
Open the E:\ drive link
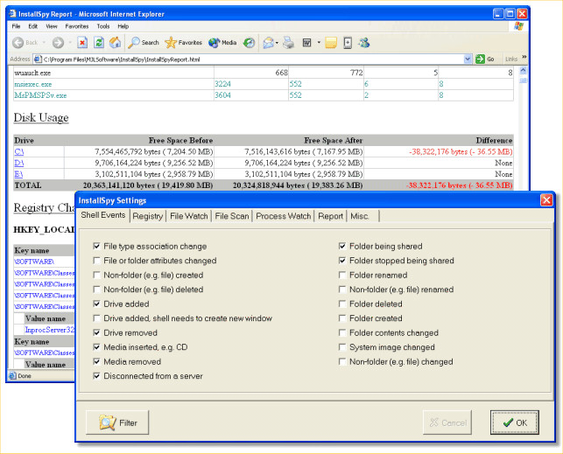pyautogui.click(x=18, y=174)
